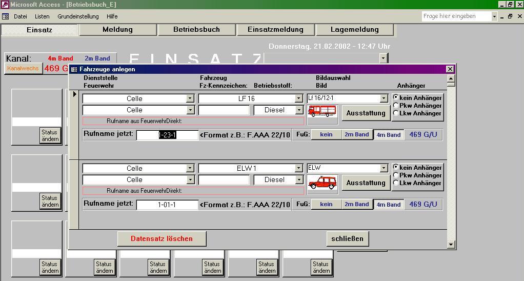Click the record selector arrow of first record
Screen dimensions: 524x281
[x=74, y=94]
